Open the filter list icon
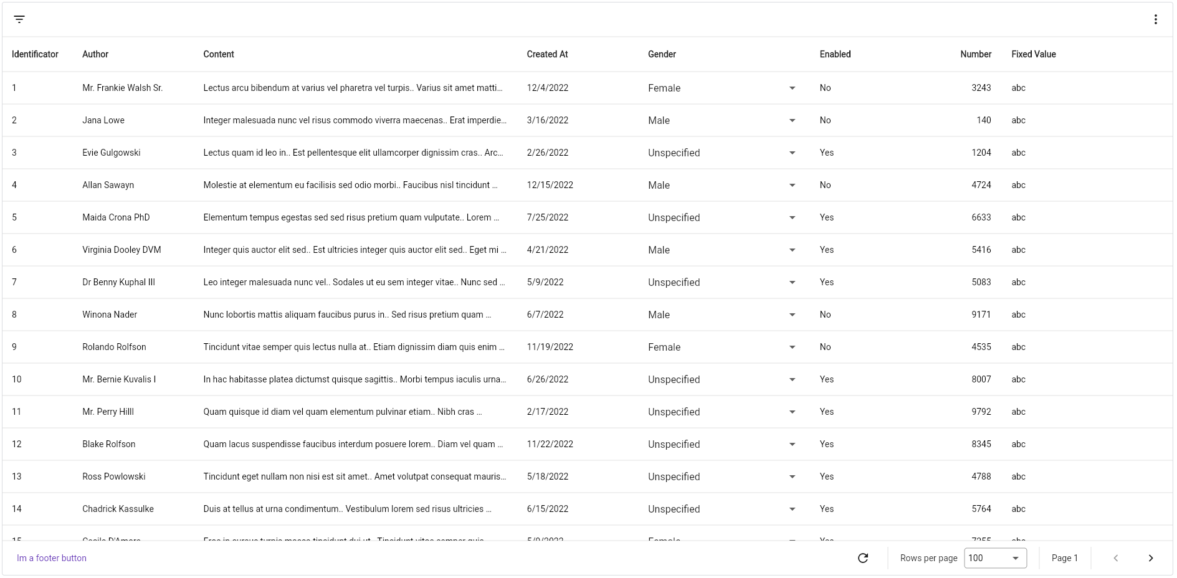 (19, 19)
